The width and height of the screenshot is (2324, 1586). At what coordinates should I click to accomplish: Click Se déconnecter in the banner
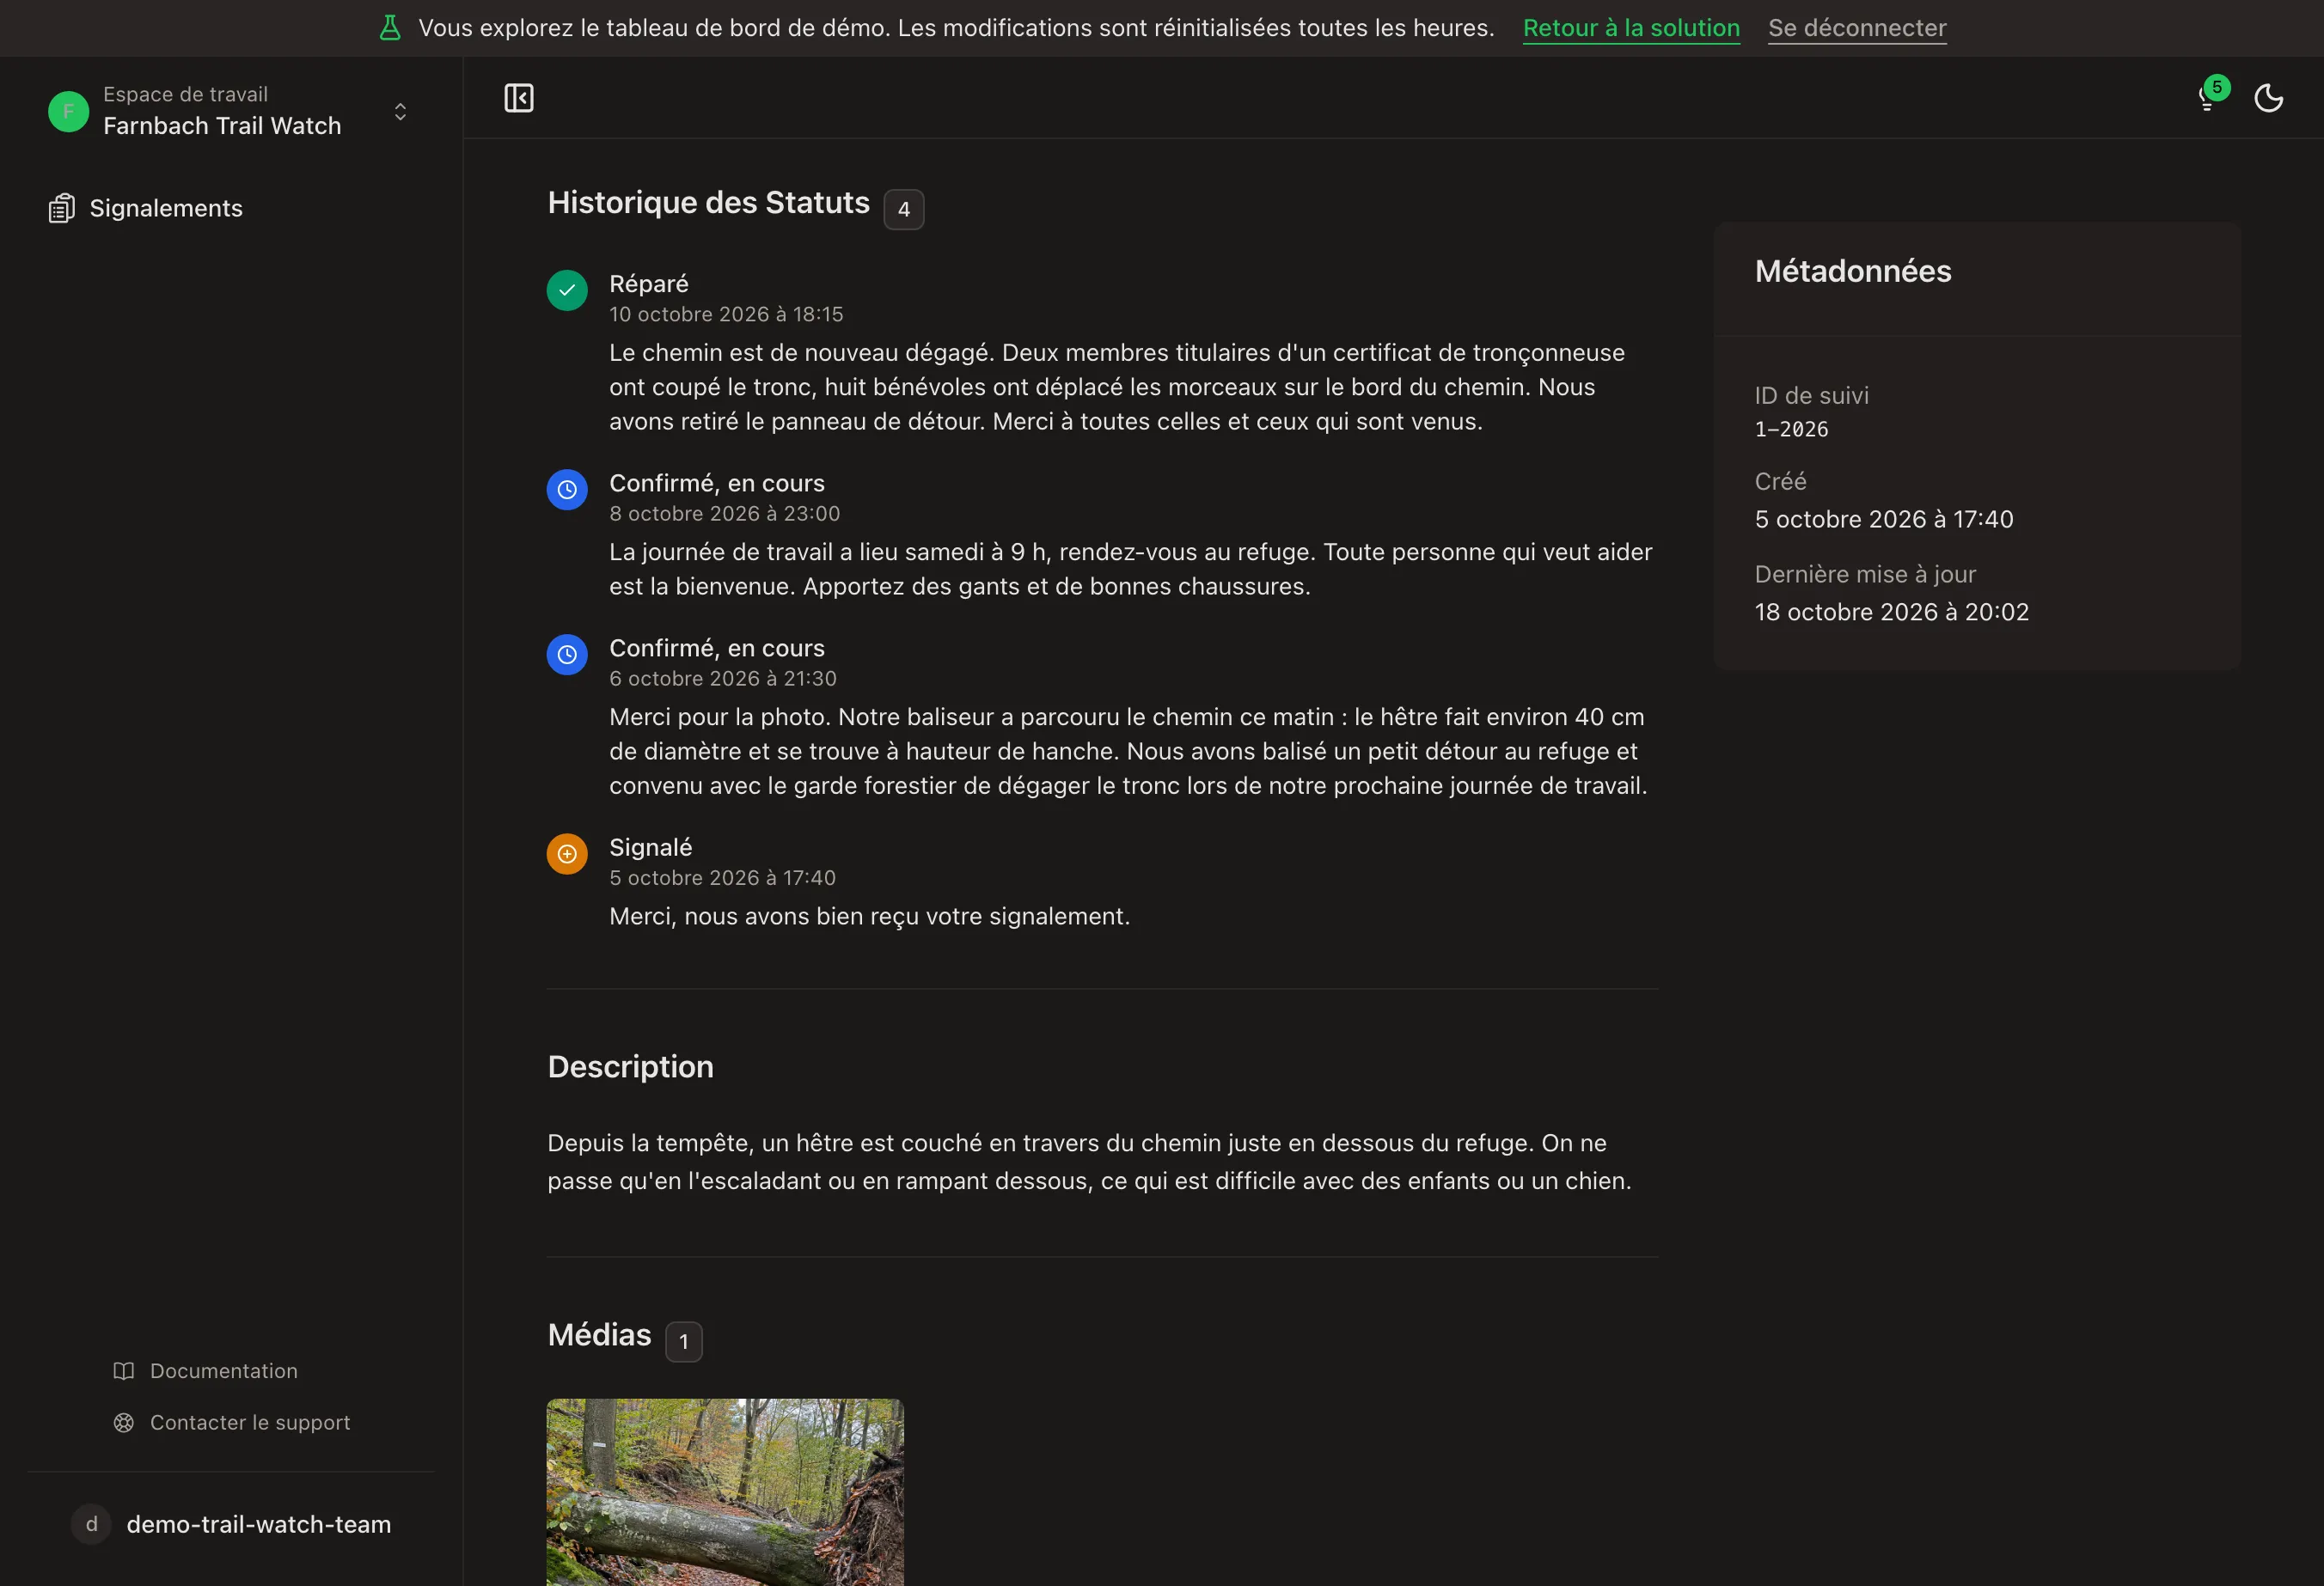click(1857, 28)
